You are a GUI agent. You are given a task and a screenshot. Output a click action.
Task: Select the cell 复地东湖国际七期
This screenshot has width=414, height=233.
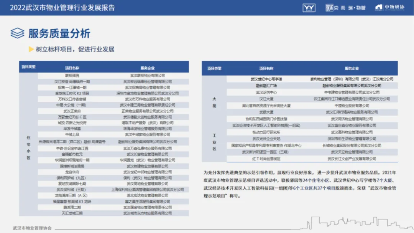pyautogui.click(x=72, y=184)
